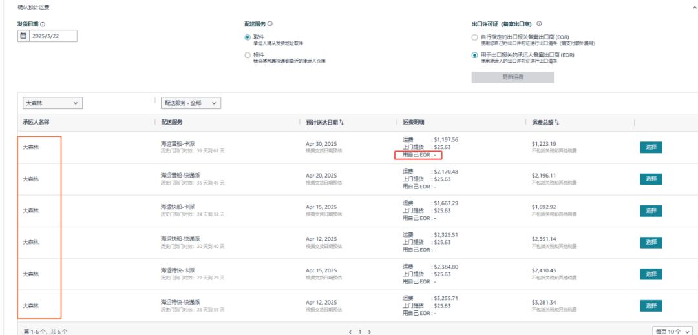Image resolution: width=698 pixels, height=335 pixels.
Task: Click info icon beside 出口许可证 heading
Action: point(539,24)
